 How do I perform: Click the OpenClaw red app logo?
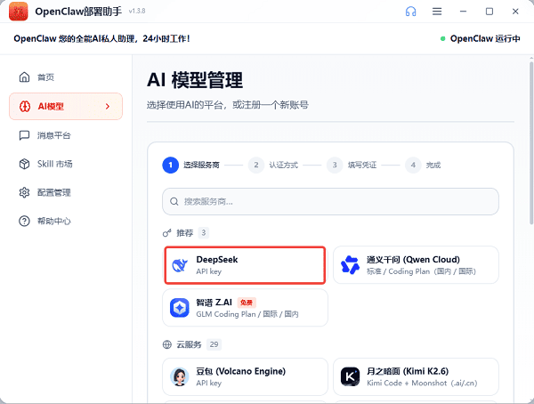[x=19, y=12]
